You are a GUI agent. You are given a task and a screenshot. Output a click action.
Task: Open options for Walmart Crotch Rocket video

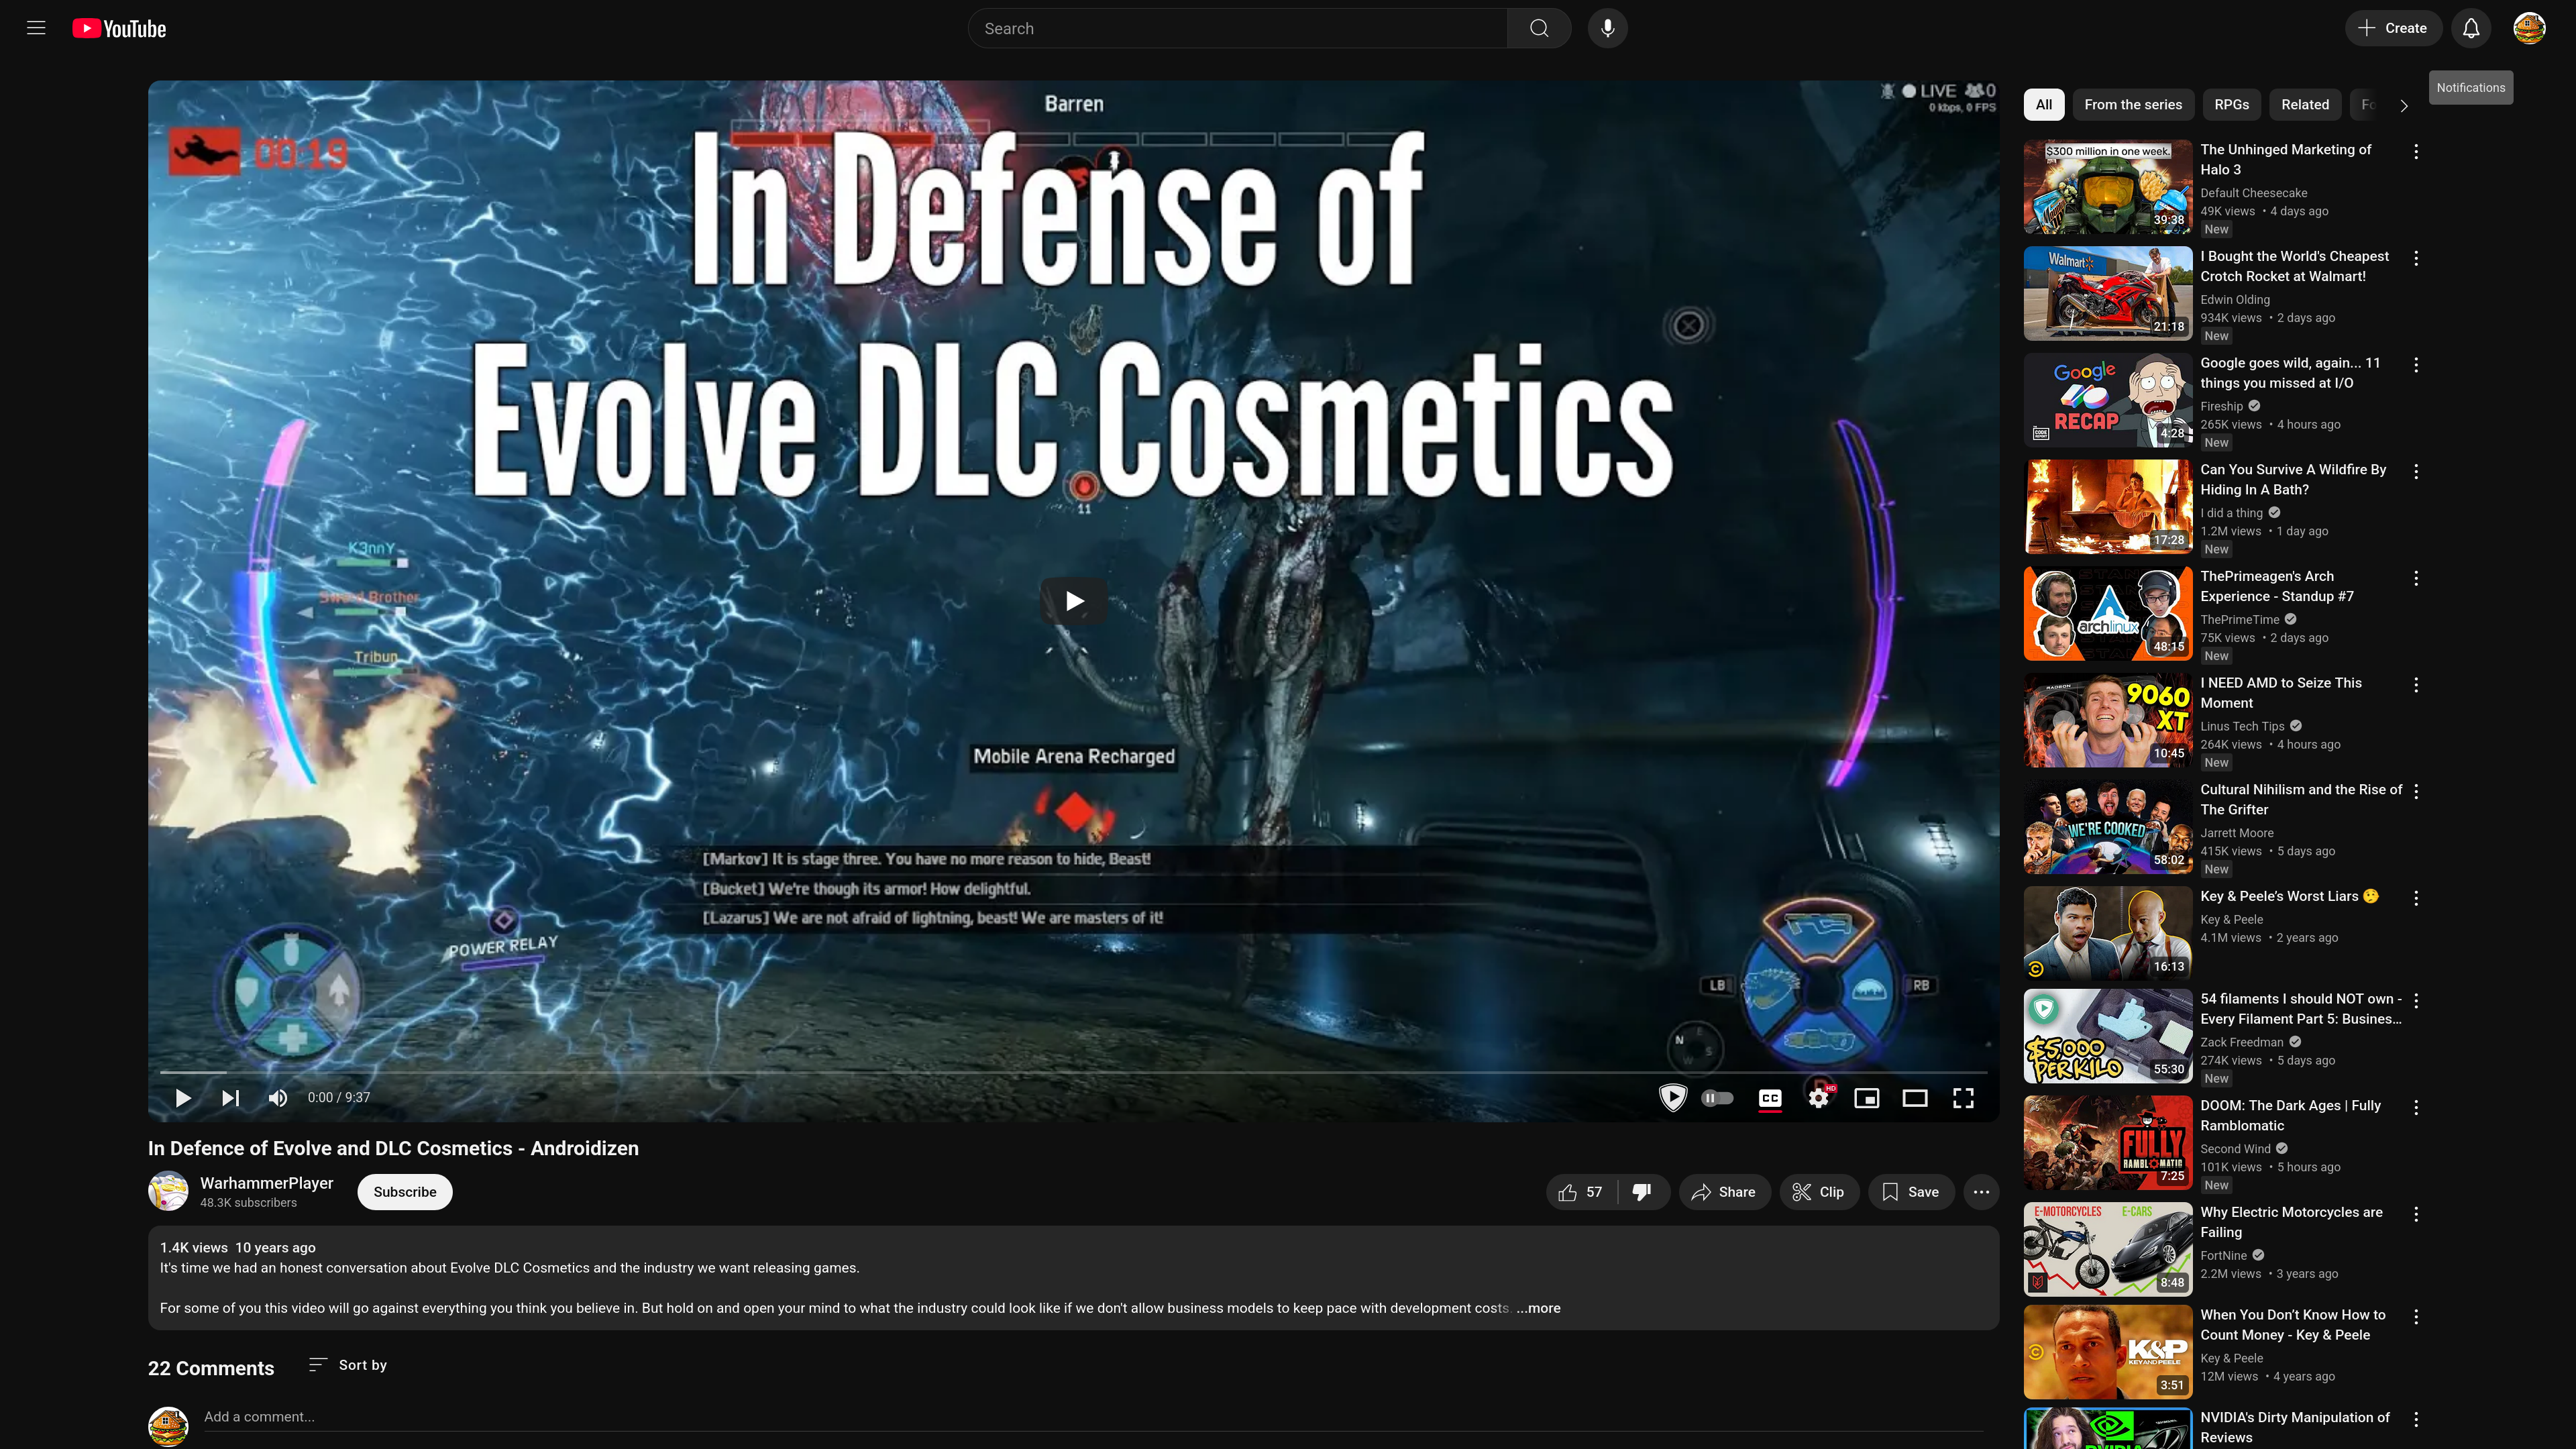click(x=2416, y=258)
